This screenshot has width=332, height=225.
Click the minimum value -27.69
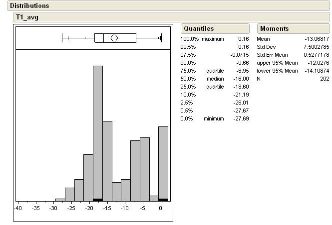(x=242, y=118)
